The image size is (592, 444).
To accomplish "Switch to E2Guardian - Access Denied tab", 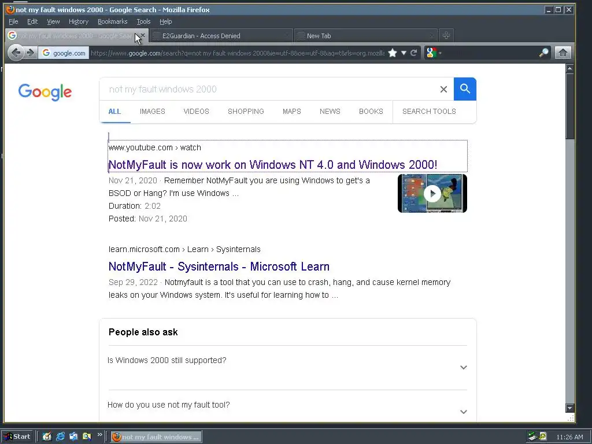I will pos(221,36).
